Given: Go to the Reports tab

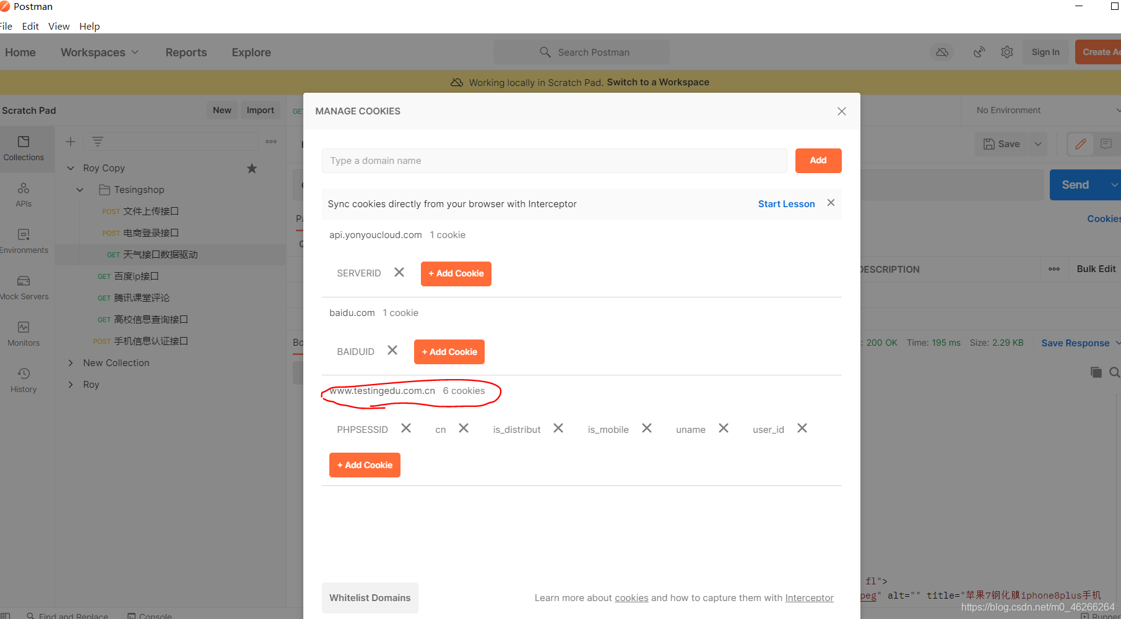Looking at the screenshot, I should pyautogui.click(x=186, y=53).
